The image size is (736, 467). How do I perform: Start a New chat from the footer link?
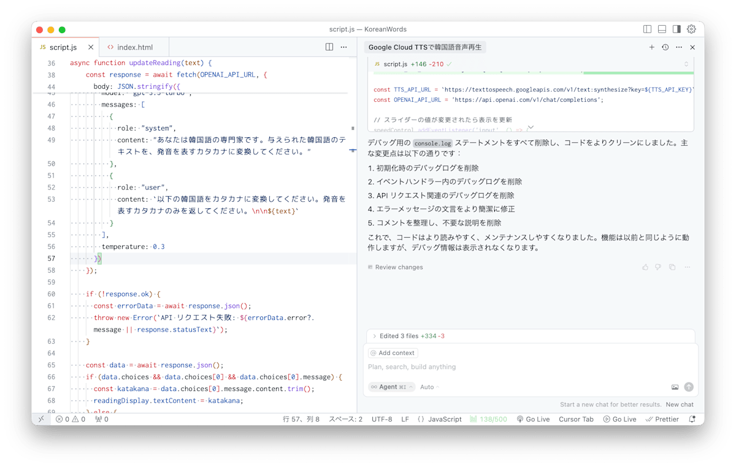tap(680, 404)
